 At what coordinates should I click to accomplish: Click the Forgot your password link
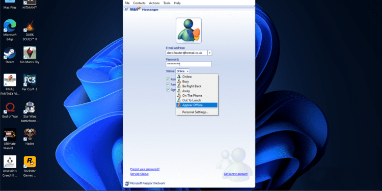(x=145, y=169)
